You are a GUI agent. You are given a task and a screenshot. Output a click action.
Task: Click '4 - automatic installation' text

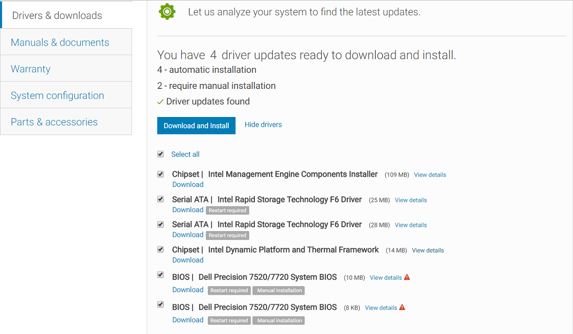click(207, 69)
